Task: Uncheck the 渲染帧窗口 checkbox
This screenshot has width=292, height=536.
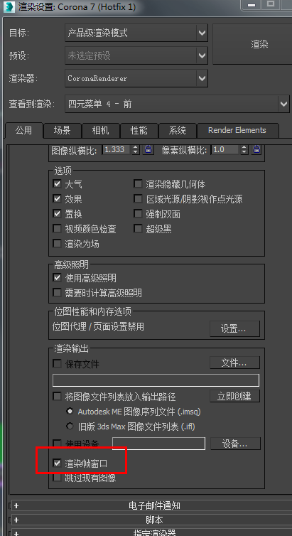Action: click(x=57, y=463)
